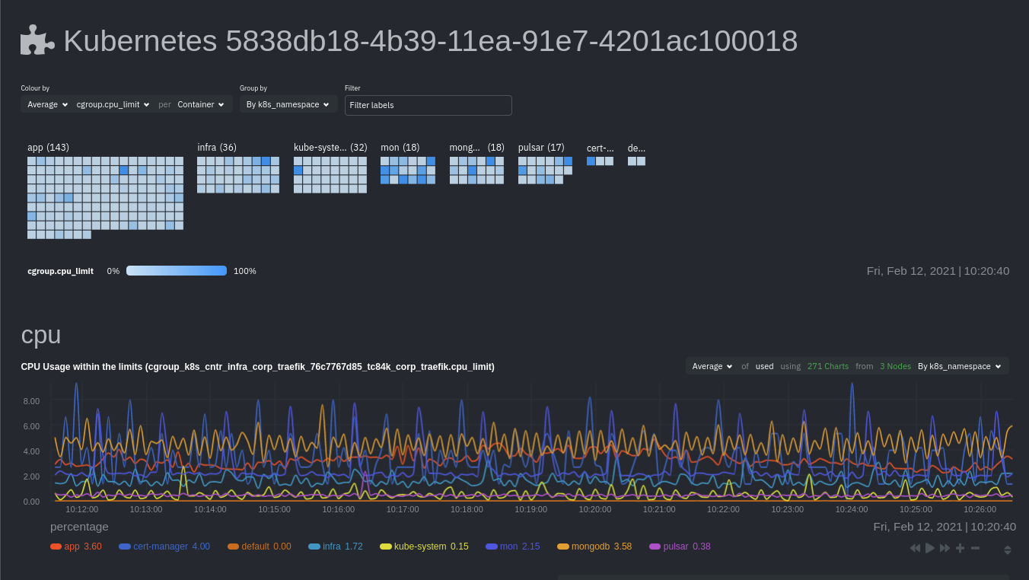This screenshot has height=580, width=1029.
Task: Click the CPU Usage within the limits title
Action: 258,367
